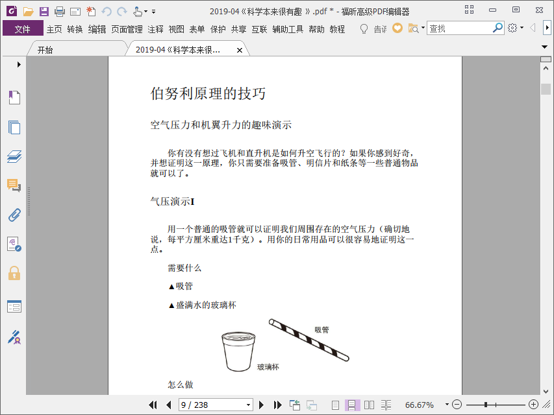The image size is (554, 415).
Task: Go to the next page
Action: (261, 405)
